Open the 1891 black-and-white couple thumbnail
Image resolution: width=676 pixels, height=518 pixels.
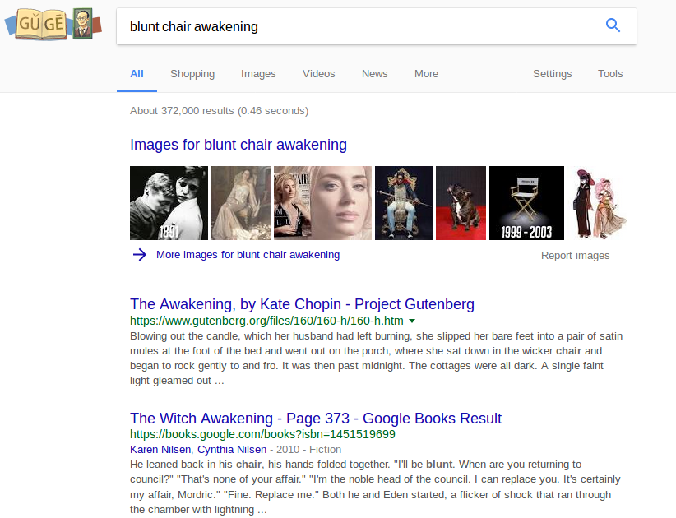point(169,203)
